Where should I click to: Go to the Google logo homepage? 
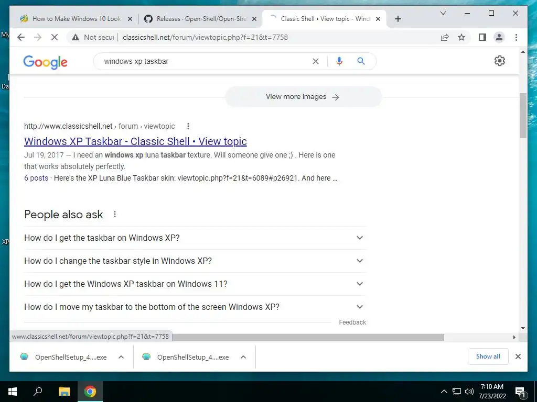click(x=45, y=62)
